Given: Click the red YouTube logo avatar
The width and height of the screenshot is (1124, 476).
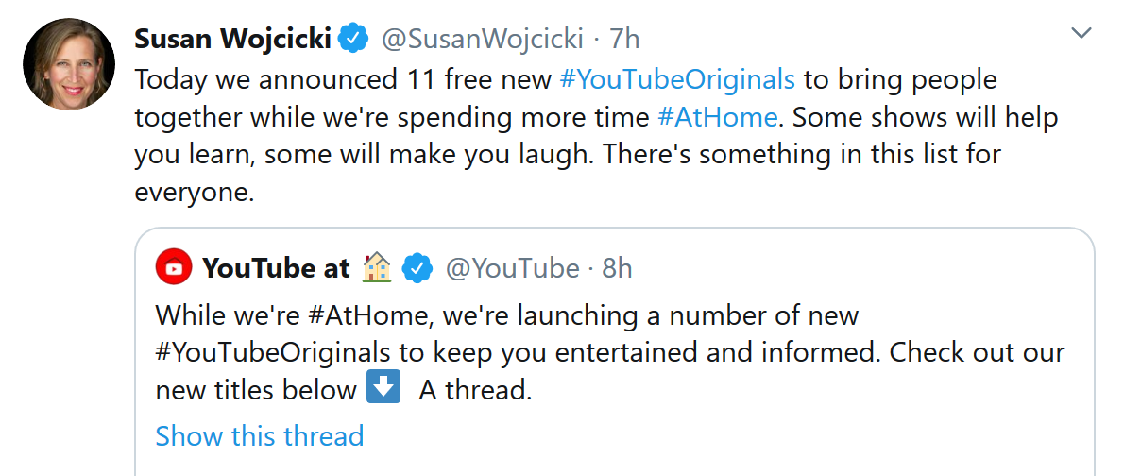Looking at the screenshot, I should tap(174, 268).
